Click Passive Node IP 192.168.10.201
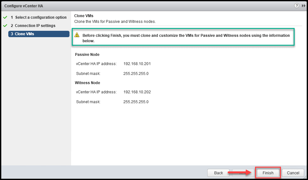 click(137, 64)
